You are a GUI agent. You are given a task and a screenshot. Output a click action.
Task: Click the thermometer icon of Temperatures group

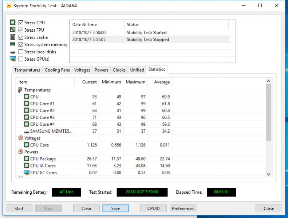coord(20,90)
